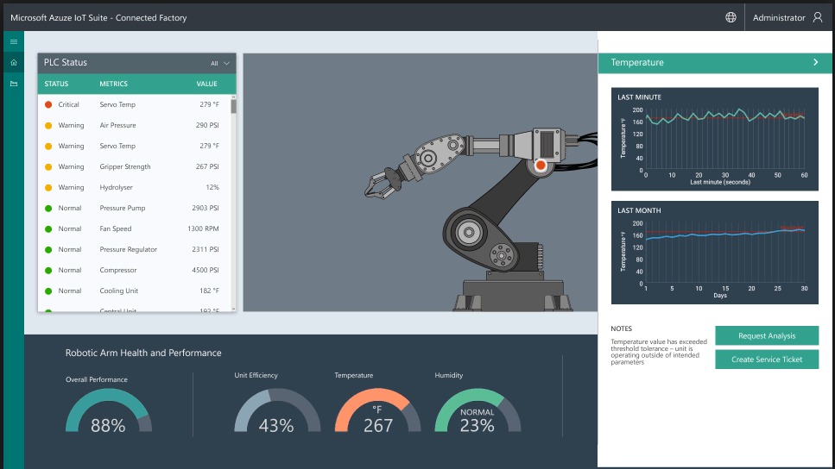Sort by the STATUS column header
Screen dimensions: 835x469
56,84
